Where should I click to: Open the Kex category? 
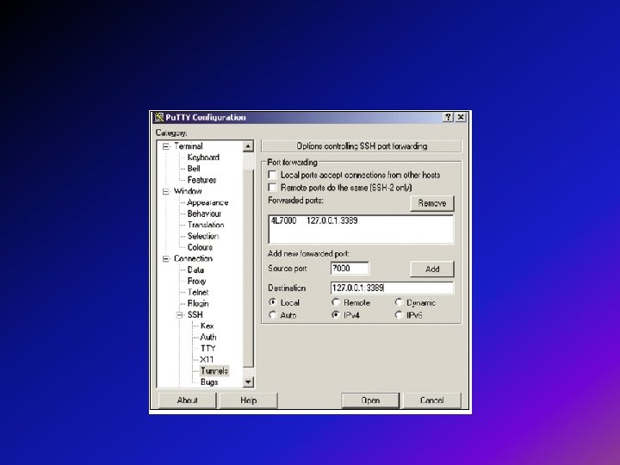pyautogui.click(x=208, y=325)
